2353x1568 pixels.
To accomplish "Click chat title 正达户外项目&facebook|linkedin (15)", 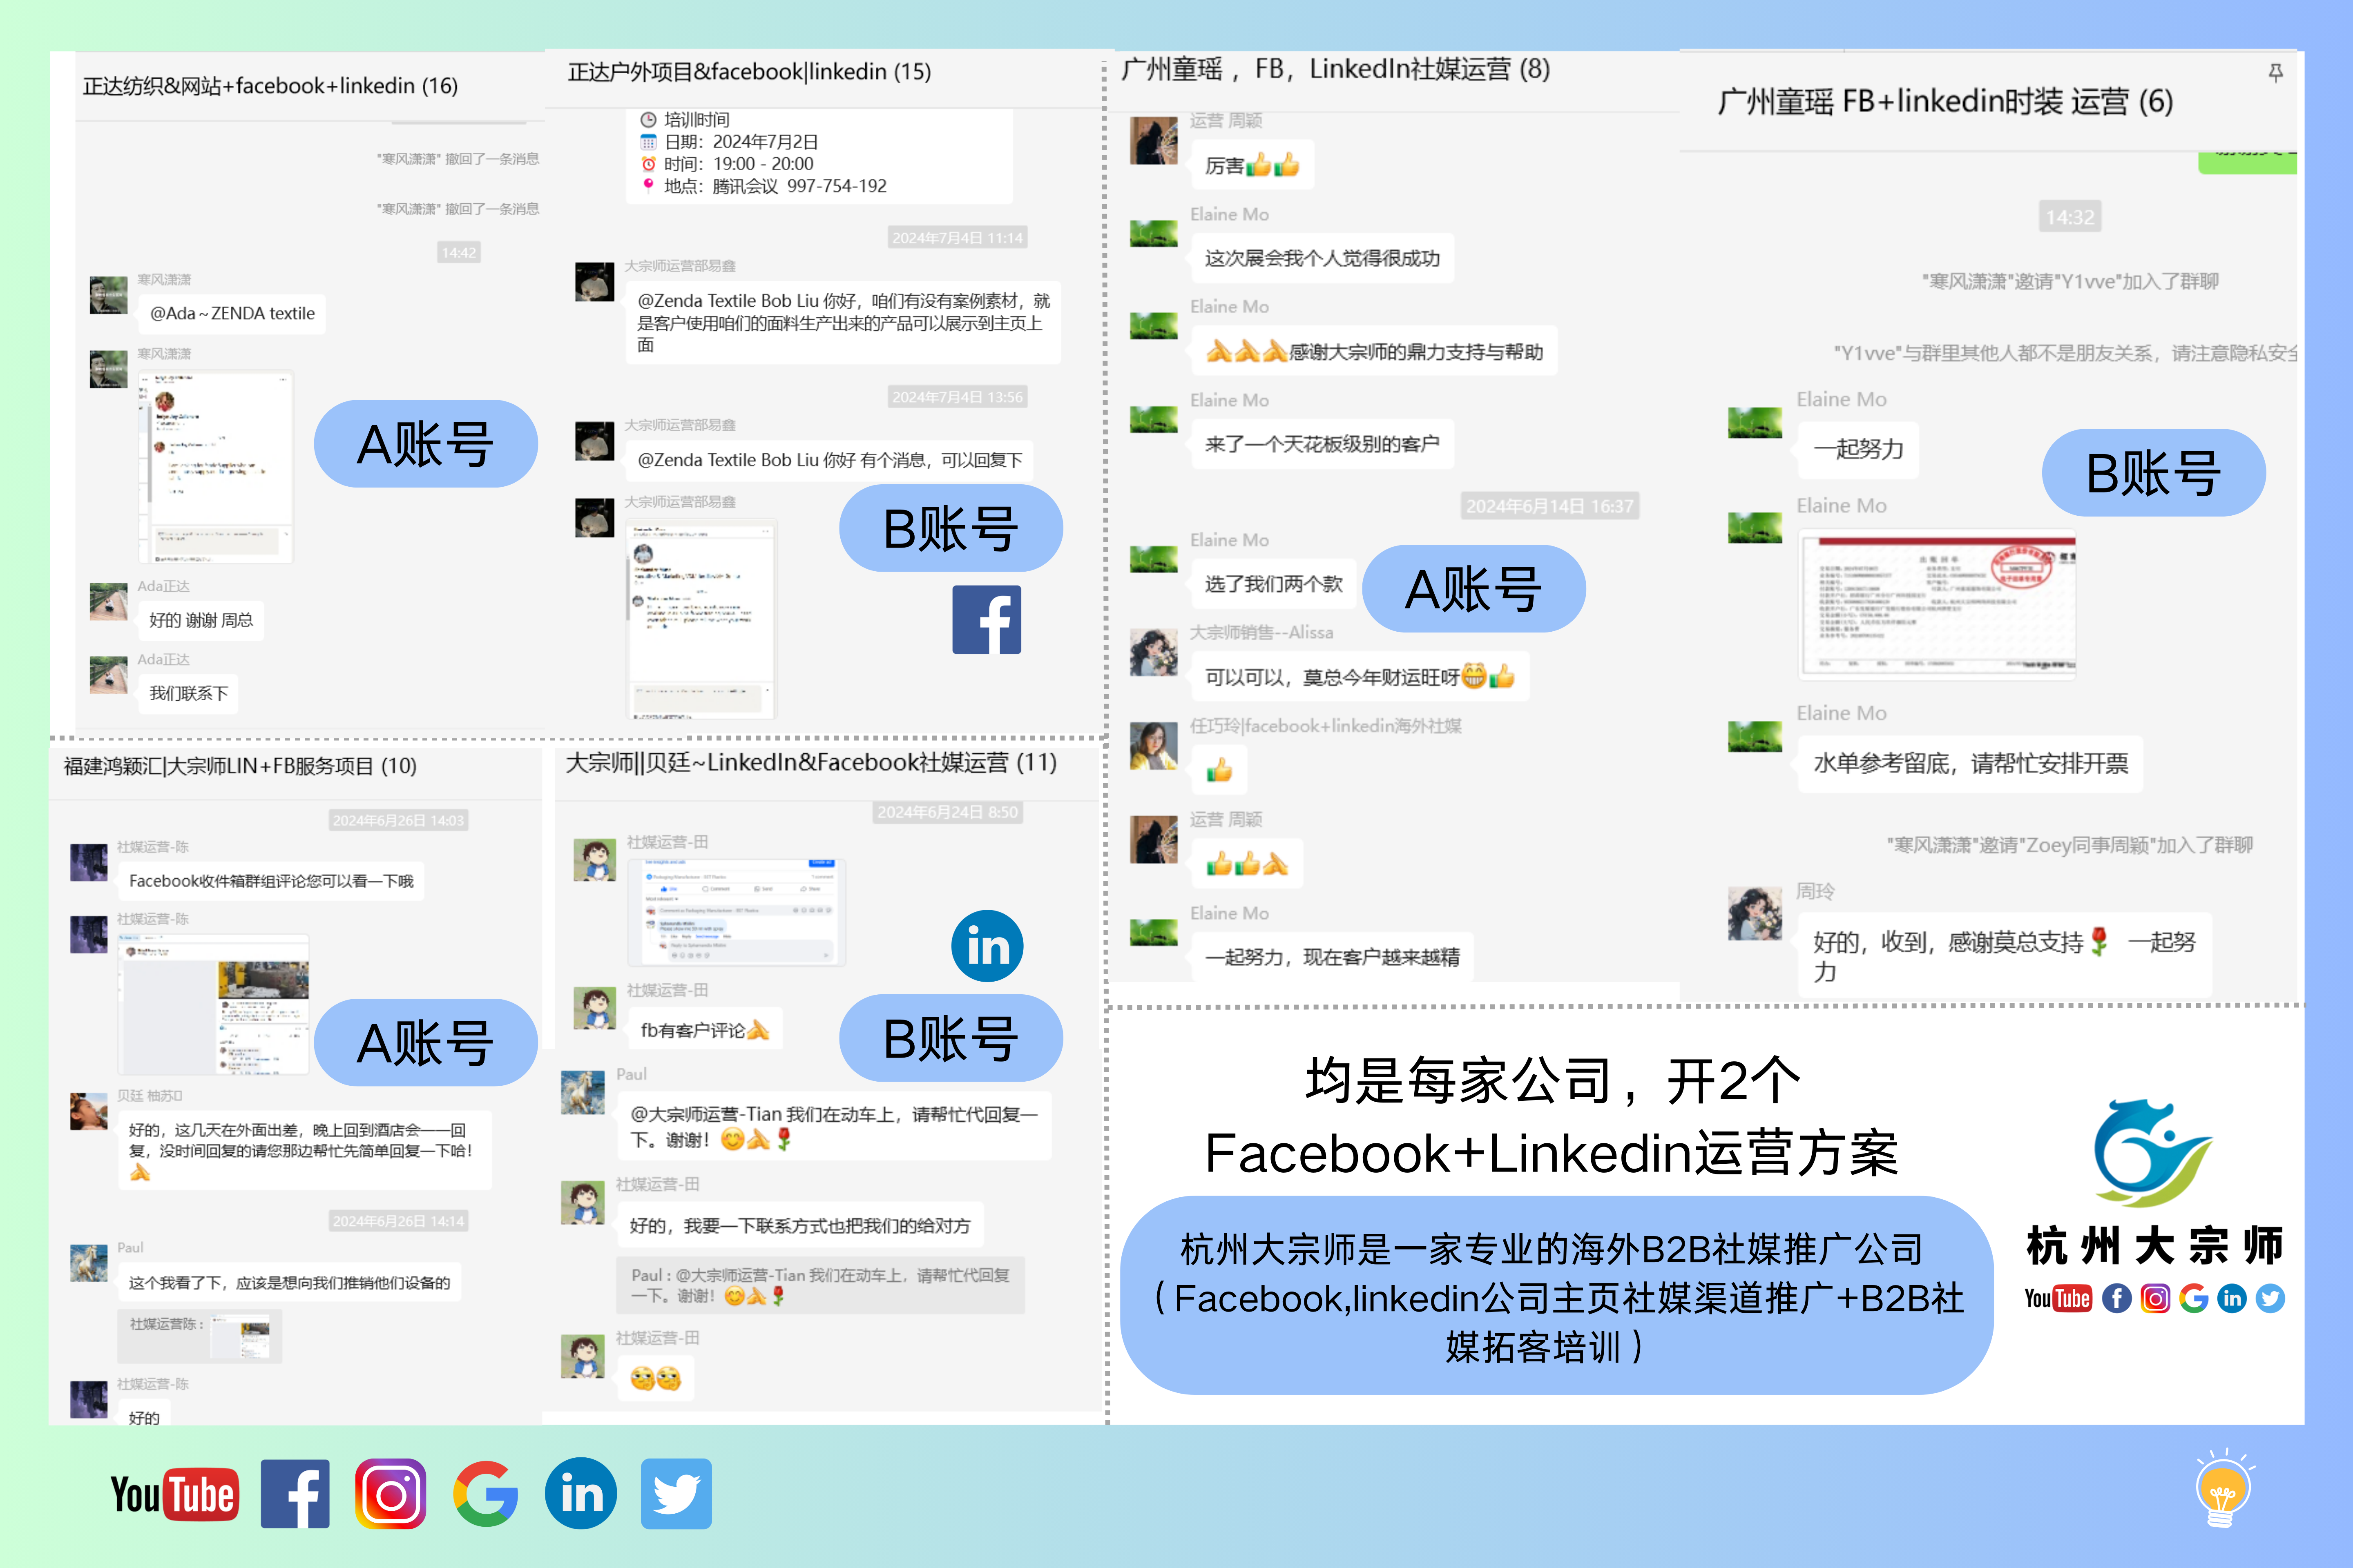I will [x=749, y=72].
